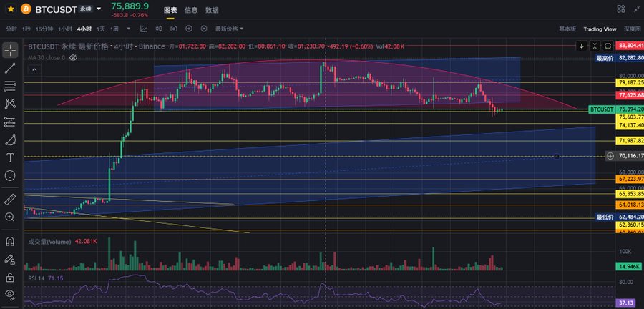
Task: Select the XABCD pattern tool
Action: click(x=10, y=104)
